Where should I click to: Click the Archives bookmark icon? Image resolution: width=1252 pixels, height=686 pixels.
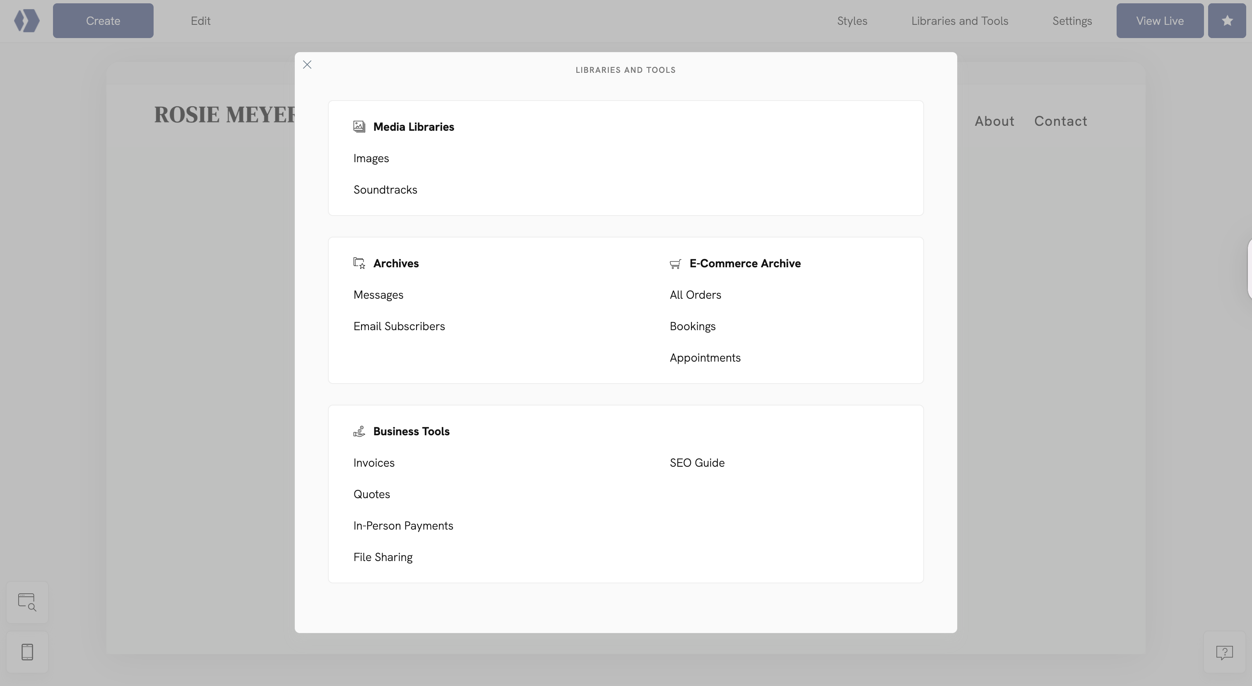(359, 263)
